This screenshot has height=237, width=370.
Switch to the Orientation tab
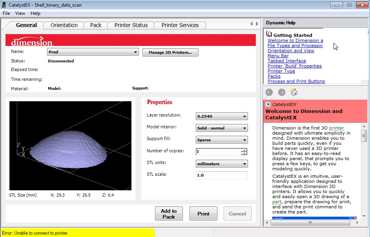pyautogui.click(x=64, y=25)
